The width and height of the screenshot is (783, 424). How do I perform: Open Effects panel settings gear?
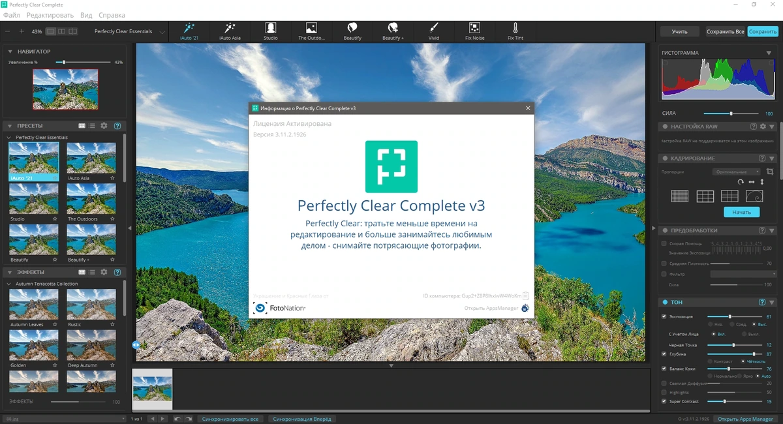point(104,272)
